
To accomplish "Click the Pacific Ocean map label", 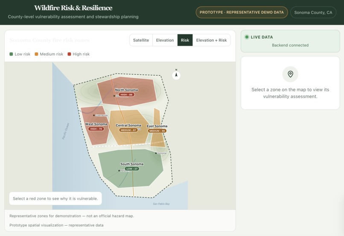I will (x=66, y=131).
